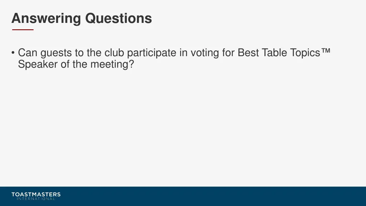Click the word "Table" in the bullet

pyautogui.click(x=274, y=53)
